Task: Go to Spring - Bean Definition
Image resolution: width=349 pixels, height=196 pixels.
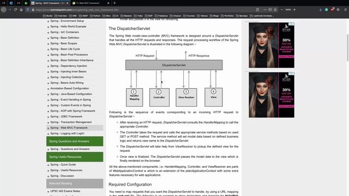Action: pyautogui.click(x=65, y=38)
